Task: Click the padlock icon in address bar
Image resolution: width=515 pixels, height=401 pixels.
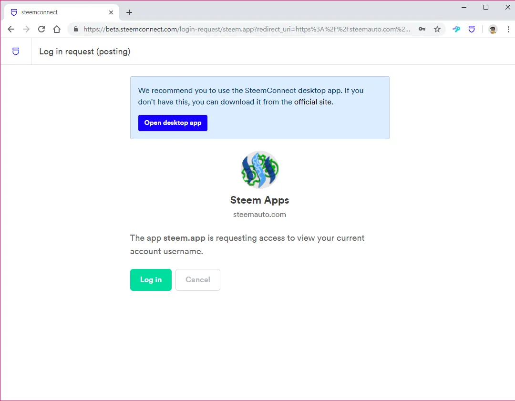Action: tap(76, 29)
